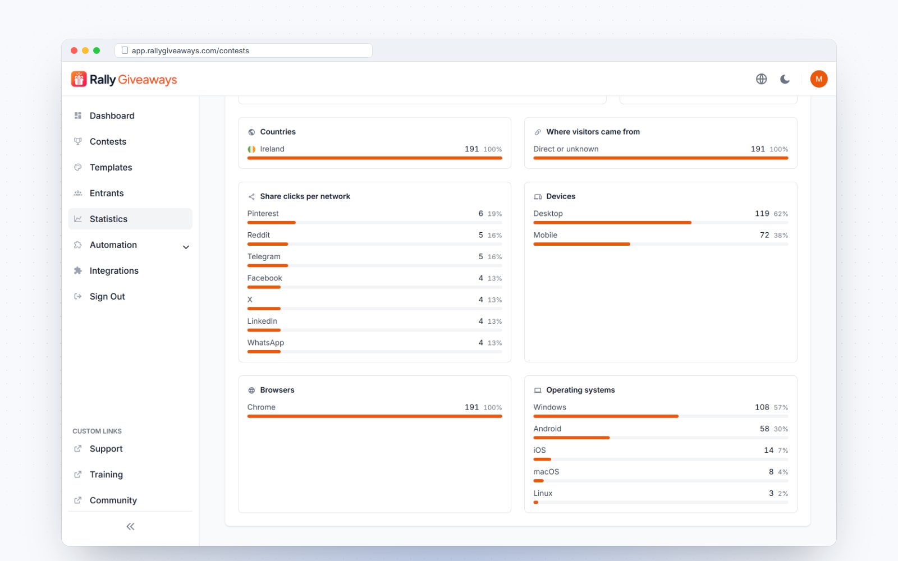Expand the Automation submenu chevron
Image resolution: width=898 pixels, height=561 pixels.
click(x=186, y=247)
